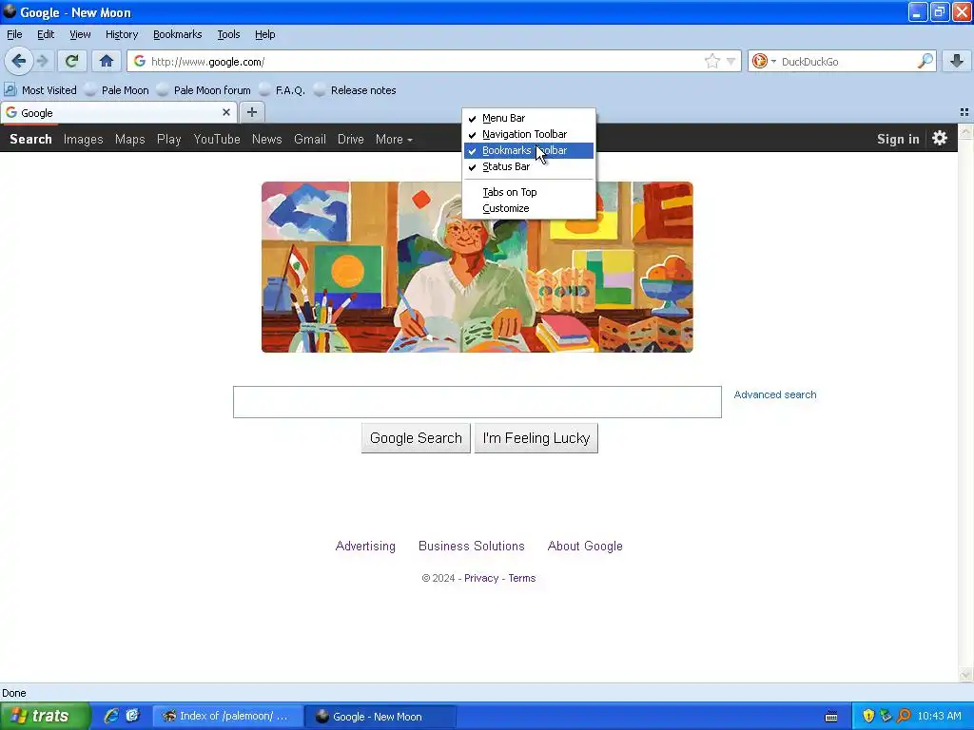This screenshot has height=730, width=974.
Task: Open Drive in Google top bar
Action: click(351, 139)
